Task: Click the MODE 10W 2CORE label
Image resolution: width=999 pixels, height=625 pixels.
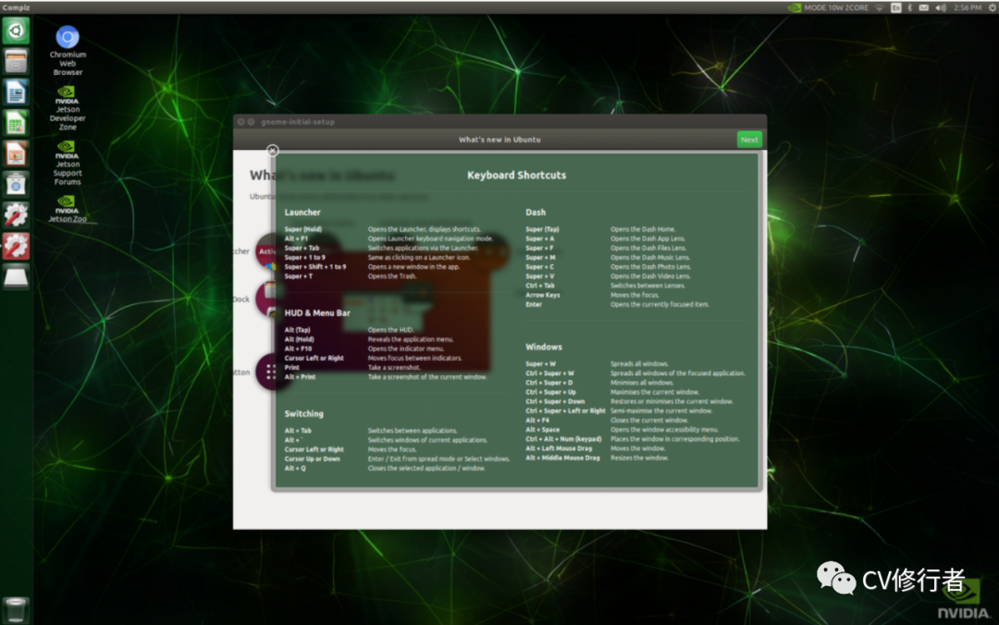Action: (x=836, y=7)
